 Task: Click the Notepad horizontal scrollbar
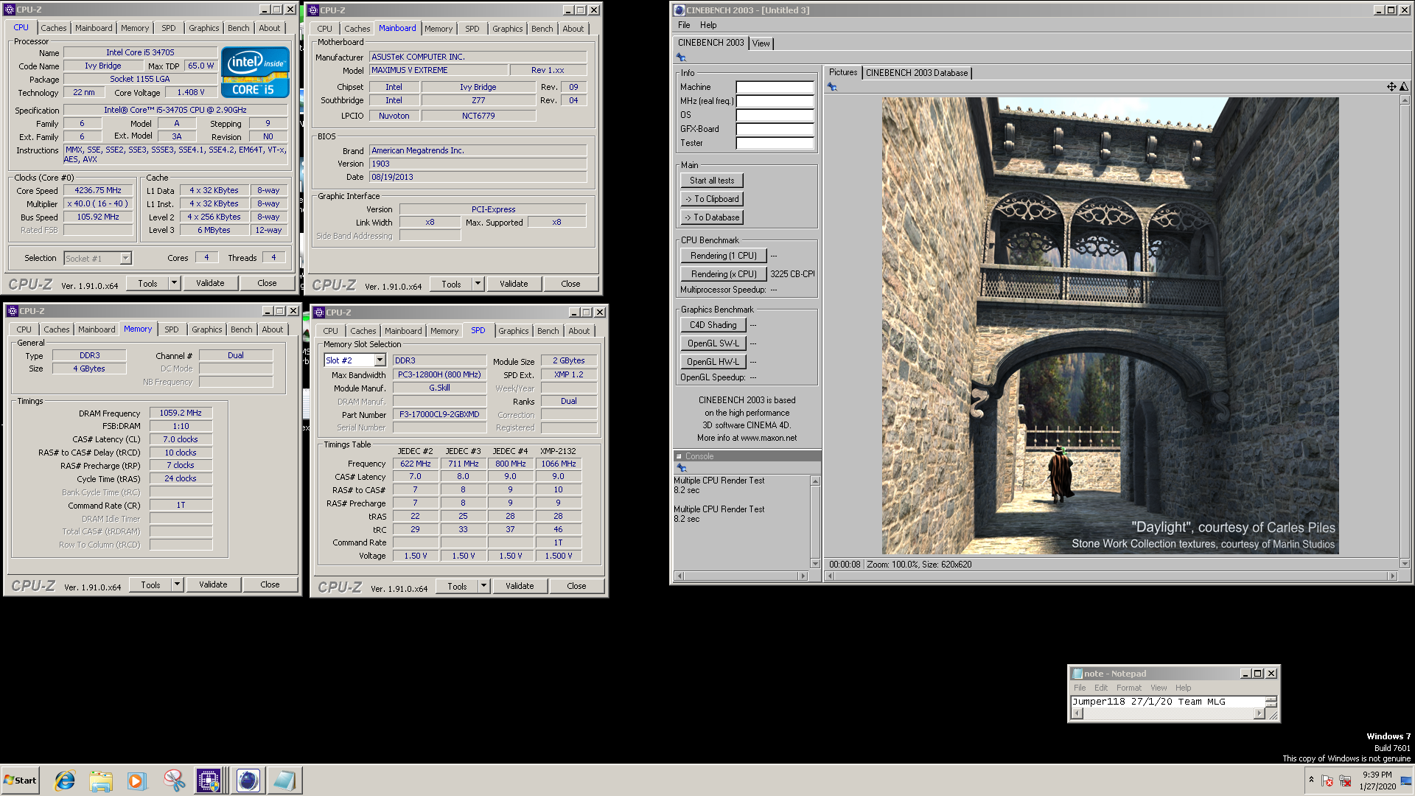point(1168,713)
